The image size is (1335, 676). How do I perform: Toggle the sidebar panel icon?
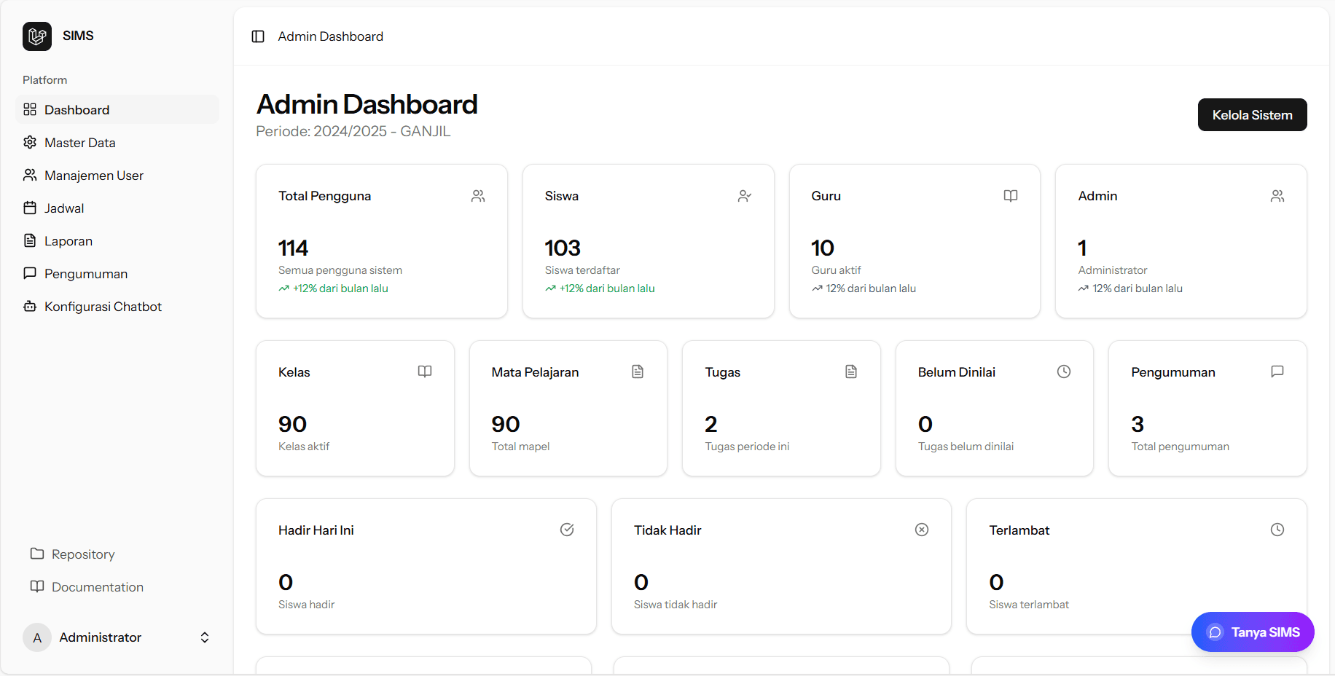pos(258,36)
